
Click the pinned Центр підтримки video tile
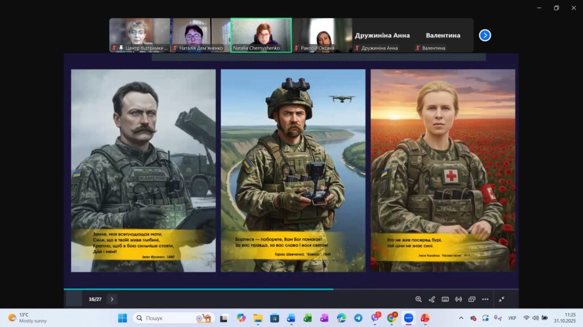(139, 35)
